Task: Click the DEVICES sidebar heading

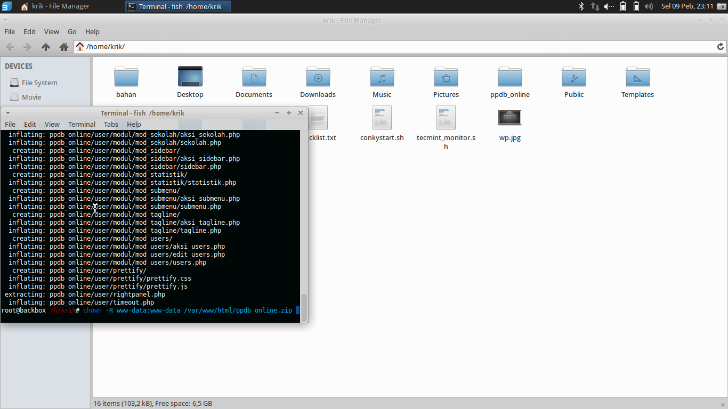Action: pyautogui.click(x=19, y=67)
